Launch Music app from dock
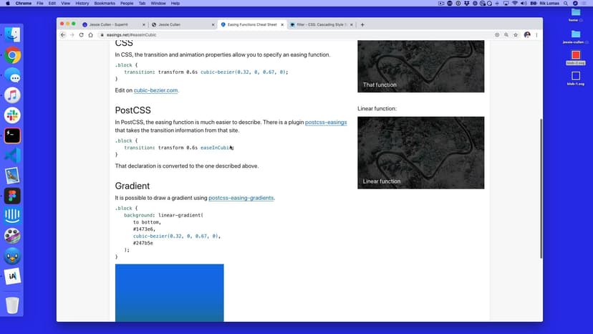The image size is (593, 334). (x=12, y=95)
